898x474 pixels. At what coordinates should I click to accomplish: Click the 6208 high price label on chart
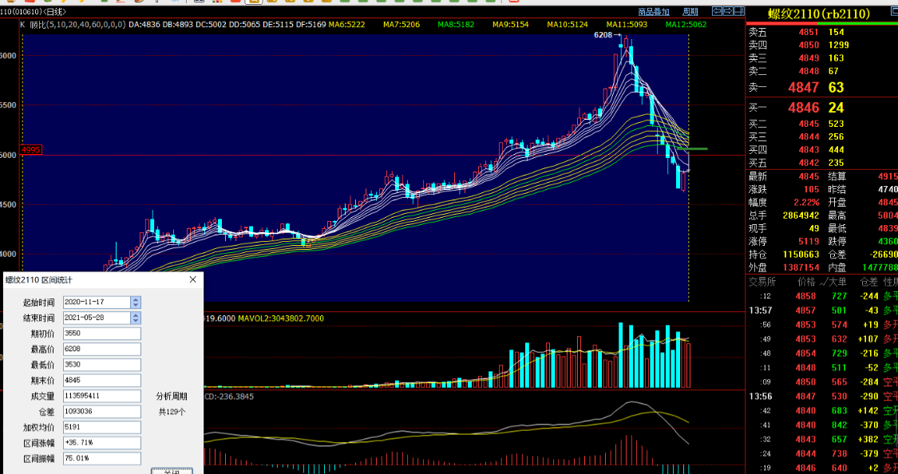(603, 35)
